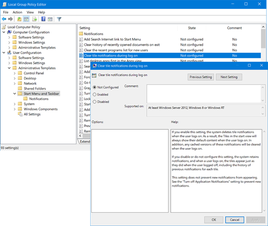Click the dialog title bar policy icon
This screenshot has height=226, width=268.
(x=95, y=66)
